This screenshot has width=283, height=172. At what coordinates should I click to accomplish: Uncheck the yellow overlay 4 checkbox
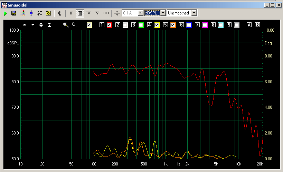point(157,25)
